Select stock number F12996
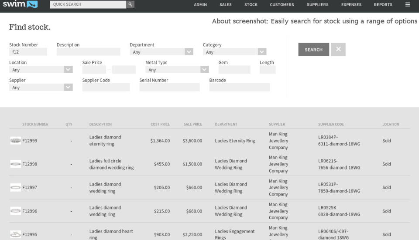The height and width of the screenshot is (240, 419). pyautogui.click(x=30, y=211)
